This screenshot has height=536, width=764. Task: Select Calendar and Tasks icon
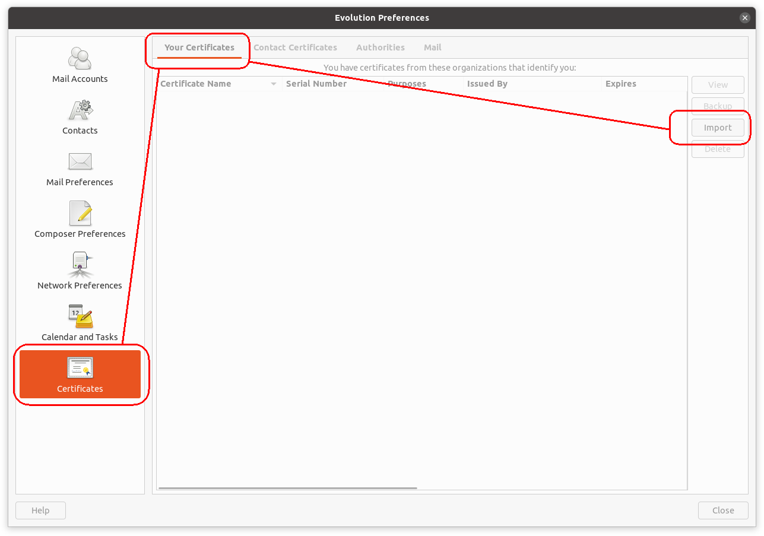click(x=80, y=317)
